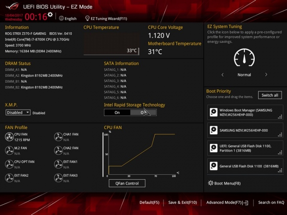Click the globe language icon
Screen dimensions: 287x215
61,18
